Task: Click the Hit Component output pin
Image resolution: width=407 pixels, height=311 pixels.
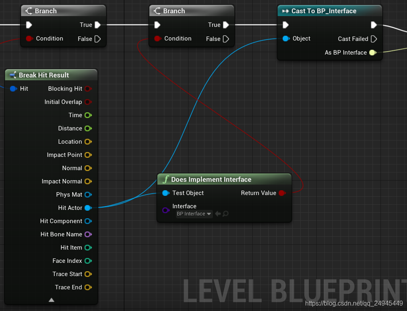Action: [88, 221]
